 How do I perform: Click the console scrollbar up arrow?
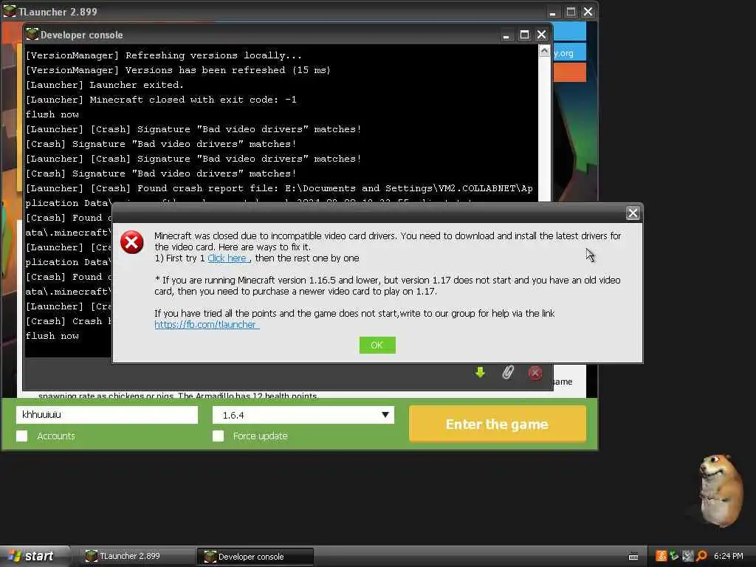[544, 51]
